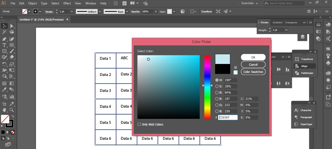The width and height of the screenshot is (332, 149).
Task: Select the Zoom tool
Action: click(x=12, y=110)
